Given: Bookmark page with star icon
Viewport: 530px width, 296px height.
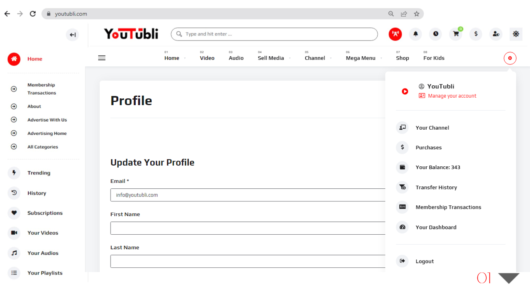Looking at the screenshot, I should click(x=416, y=14).
